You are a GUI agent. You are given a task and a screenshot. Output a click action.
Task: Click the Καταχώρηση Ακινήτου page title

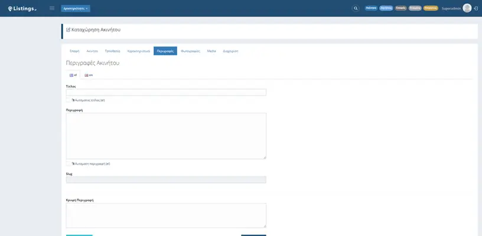click(96, 29)
